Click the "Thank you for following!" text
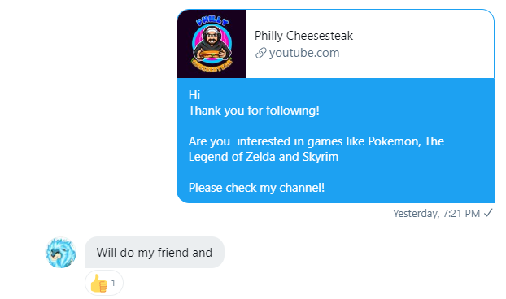This screenshot has height=299, width=506. click(x=254, y=110)
